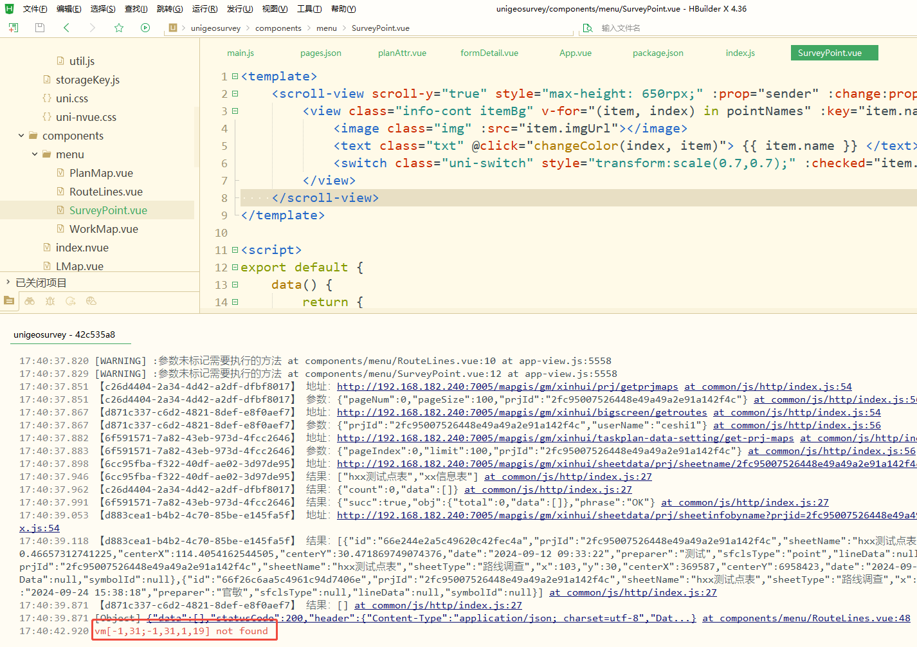Open the project manager folder tab icon

[9, 300]
